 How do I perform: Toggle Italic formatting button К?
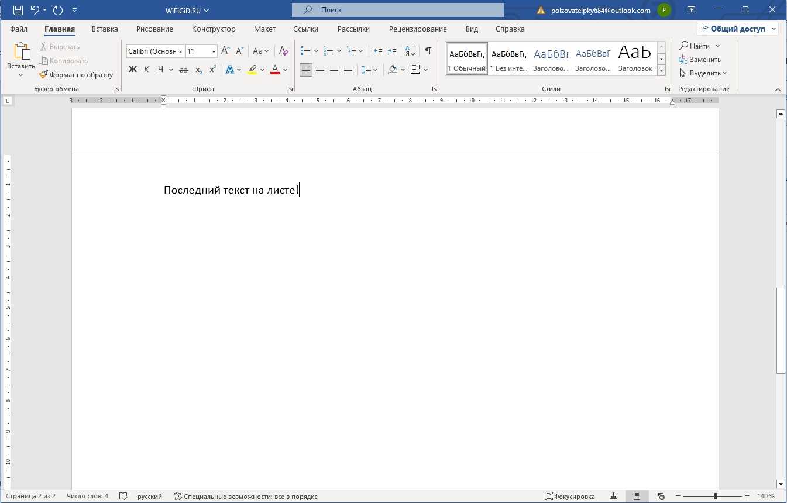[x=146, y=70]
